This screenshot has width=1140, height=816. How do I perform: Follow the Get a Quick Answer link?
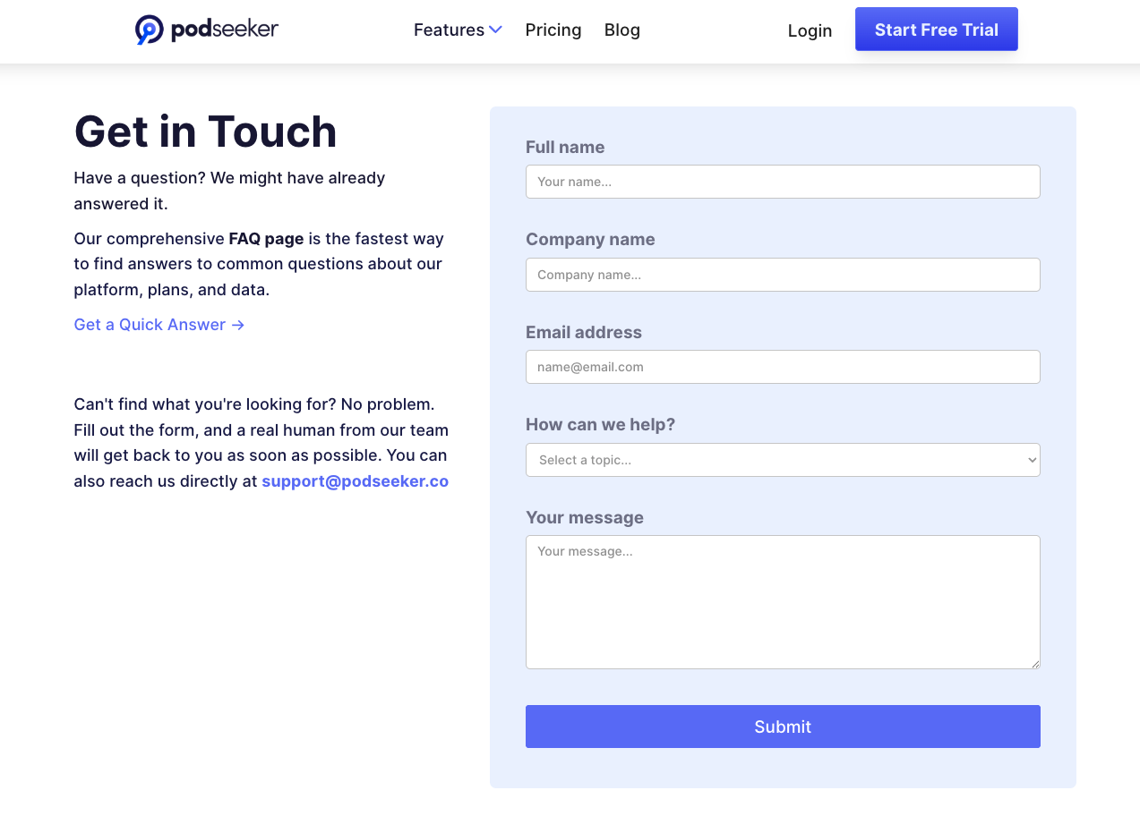[x=149, y=324]
